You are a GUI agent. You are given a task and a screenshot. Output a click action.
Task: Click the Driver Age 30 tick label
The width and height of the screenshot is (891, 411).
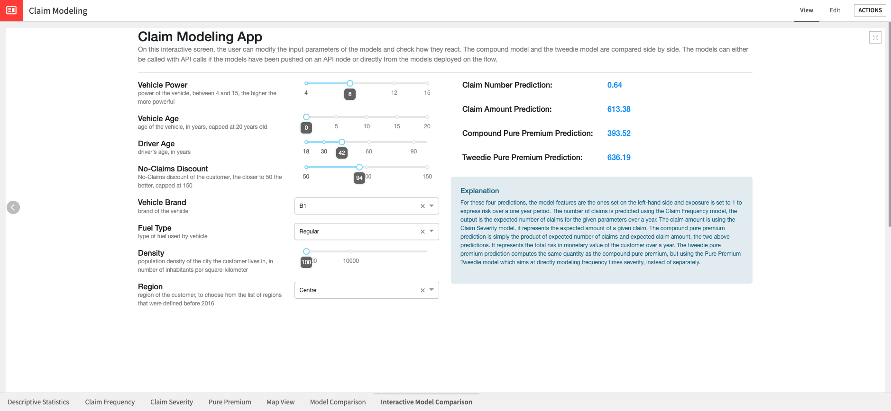[324, 152]
